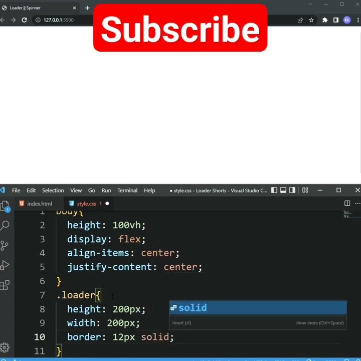The width and height of the screenshot is (361, 361).
Task: Open Chrome profile avatar
Action: (347, 20)
